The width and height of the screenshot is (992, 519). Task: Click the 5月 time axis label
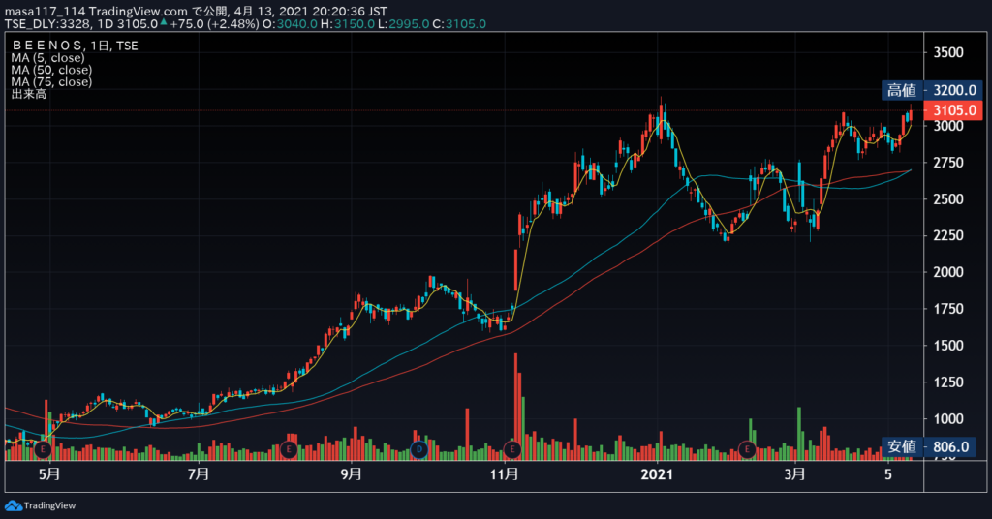tap(49, 474)
